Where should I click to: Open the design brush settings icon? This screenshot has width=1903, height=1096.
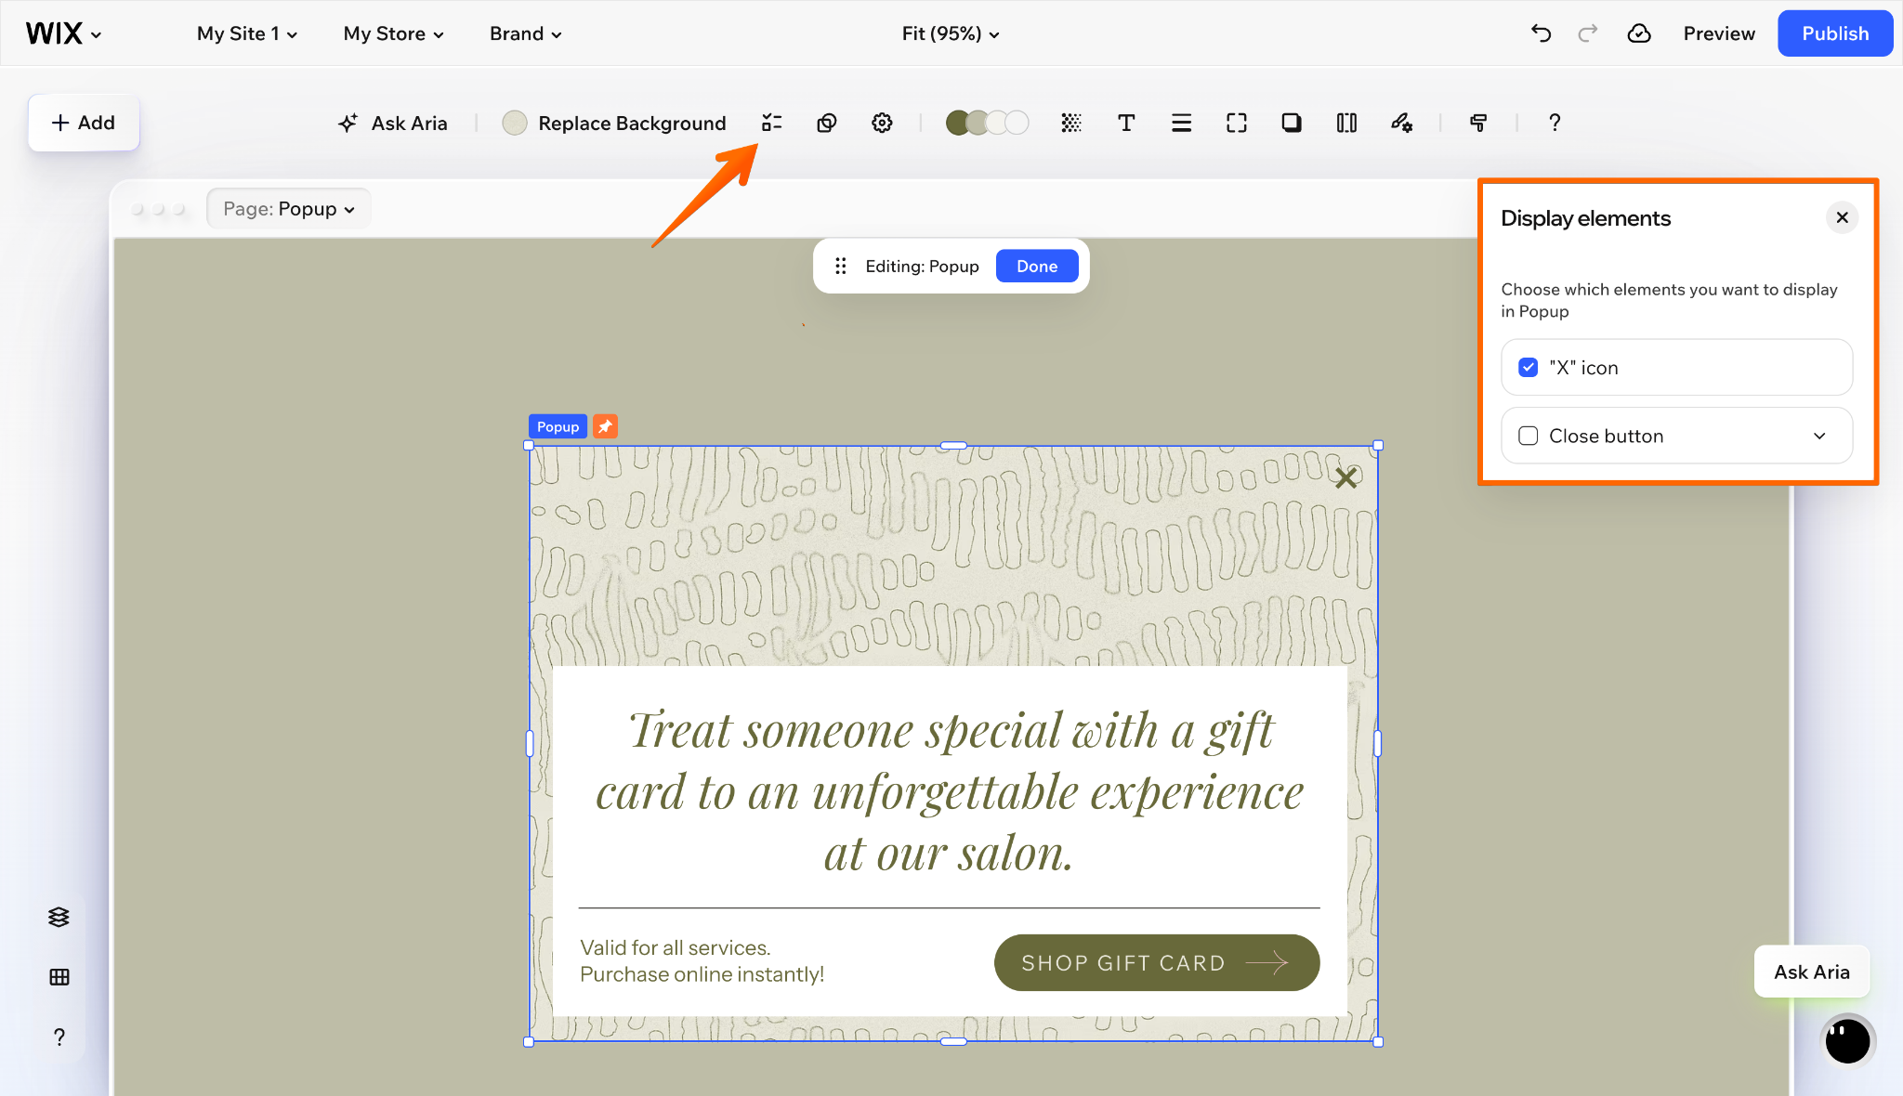(1402, 123)
